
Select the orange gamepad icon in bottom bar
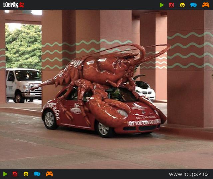49,174
